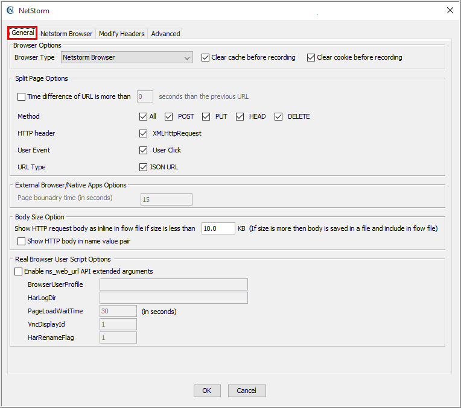This screenshot has height=408, width=461.
Task: Click the body size KB field showing 10.0
Action: click(218, 228)
